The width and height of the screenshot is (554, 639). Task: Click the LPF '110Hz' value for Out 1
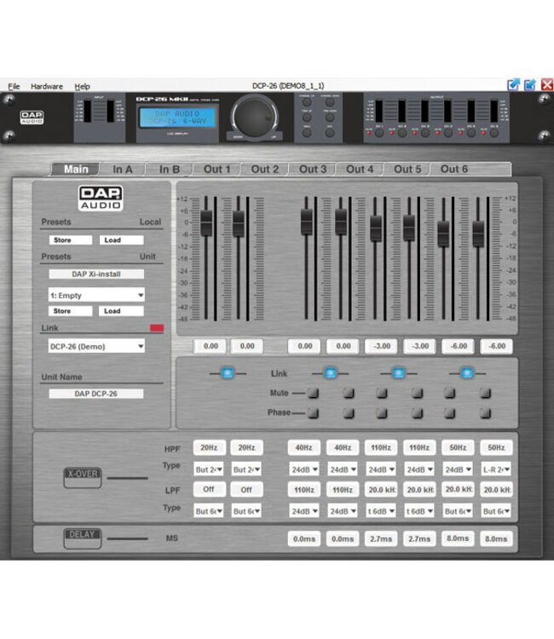coord(304,489)
